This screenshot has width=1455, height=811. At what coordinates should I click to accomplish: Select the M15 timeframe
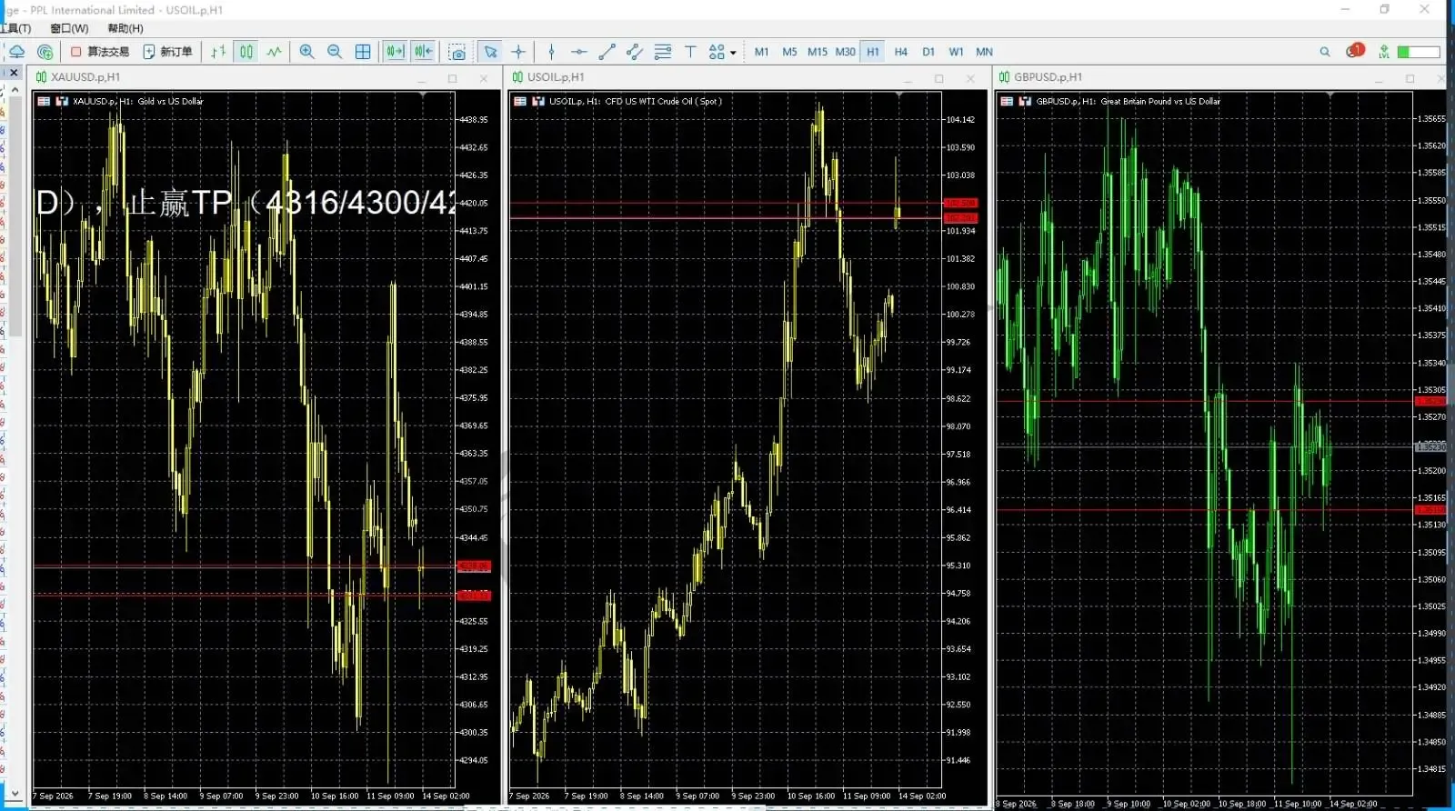pyautogui.click(x=818, y=52)
